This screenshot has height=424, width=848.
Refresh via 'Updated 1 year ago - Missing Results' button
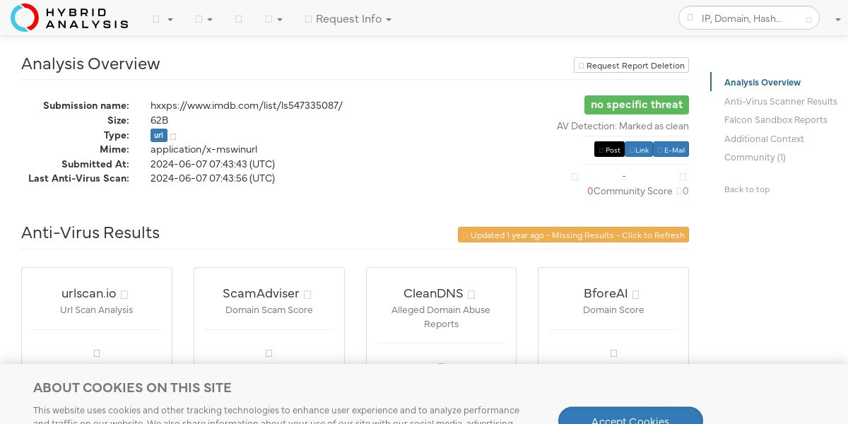click(x=573, y=235)
